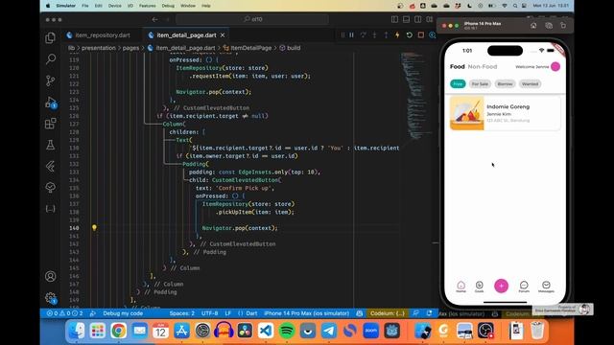This screenshot has height=345, width=614.
Task: Open Google Chrome from the Dock
Action: pos(118,331)
